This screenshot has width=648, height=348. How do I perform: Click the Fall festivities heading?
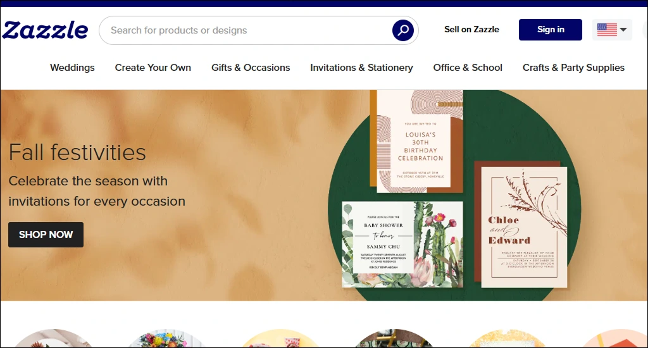click(77, 152)
